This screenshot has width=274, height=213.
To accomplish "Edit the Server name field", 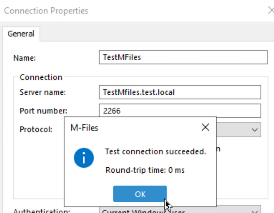I will (x=180, y=92).
